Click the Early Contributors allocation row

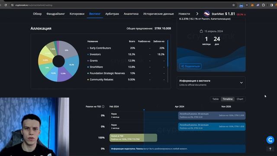coord(126,48)
